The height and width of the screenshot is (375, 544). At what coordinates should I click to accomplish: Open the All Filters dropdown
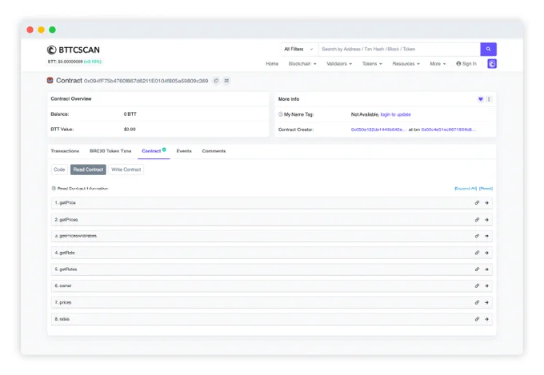point(298,50)
